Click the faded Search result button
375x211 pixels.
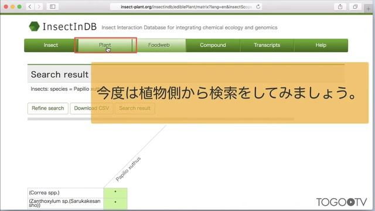135,108
